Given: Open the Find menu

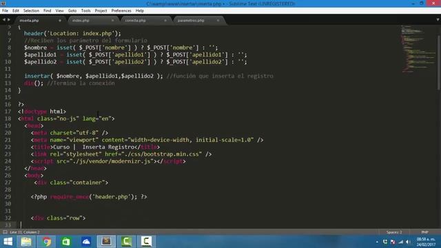Looking at the screenshot, I should [x=47, y=11].
